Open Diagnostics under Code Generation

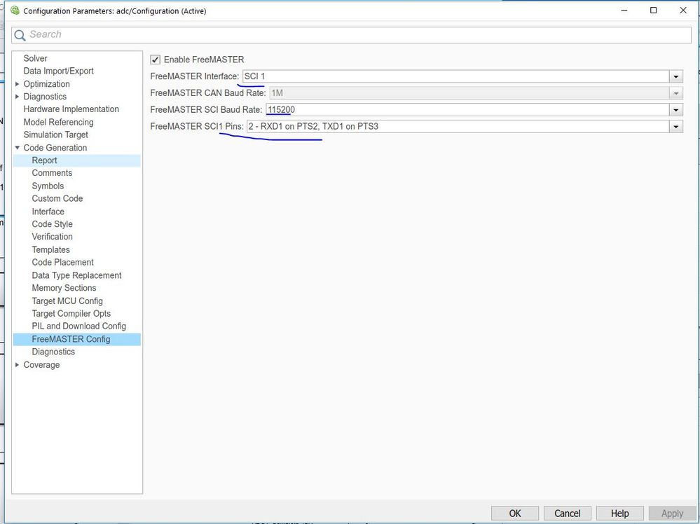[x=53, y=352]
